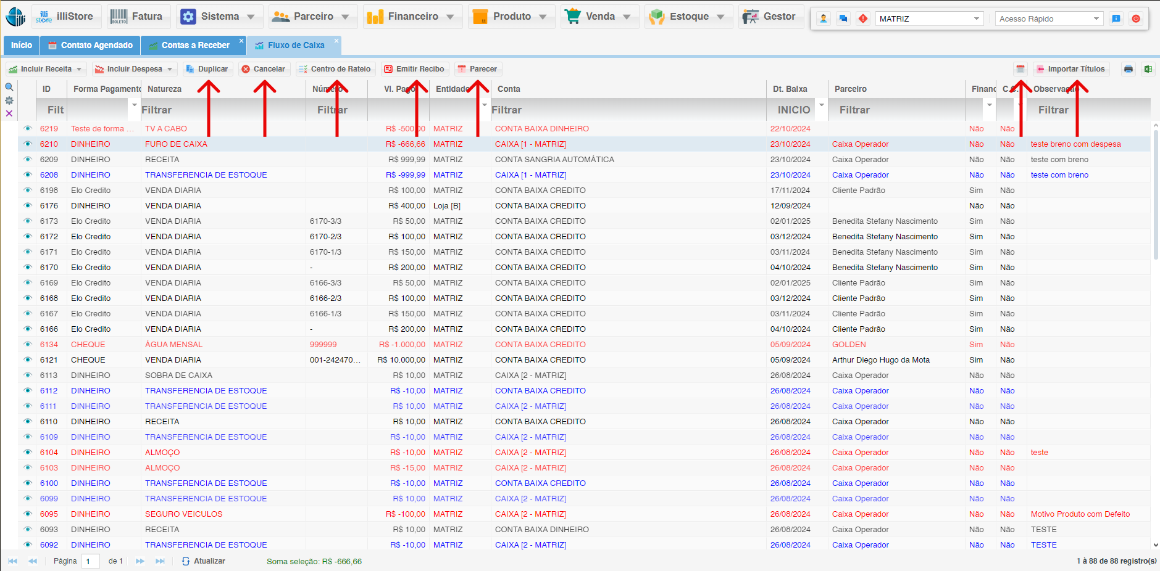Screen dimensions: 1160x571
Task: Toggle the eye icon for row 6219
Action: point(27,128)
